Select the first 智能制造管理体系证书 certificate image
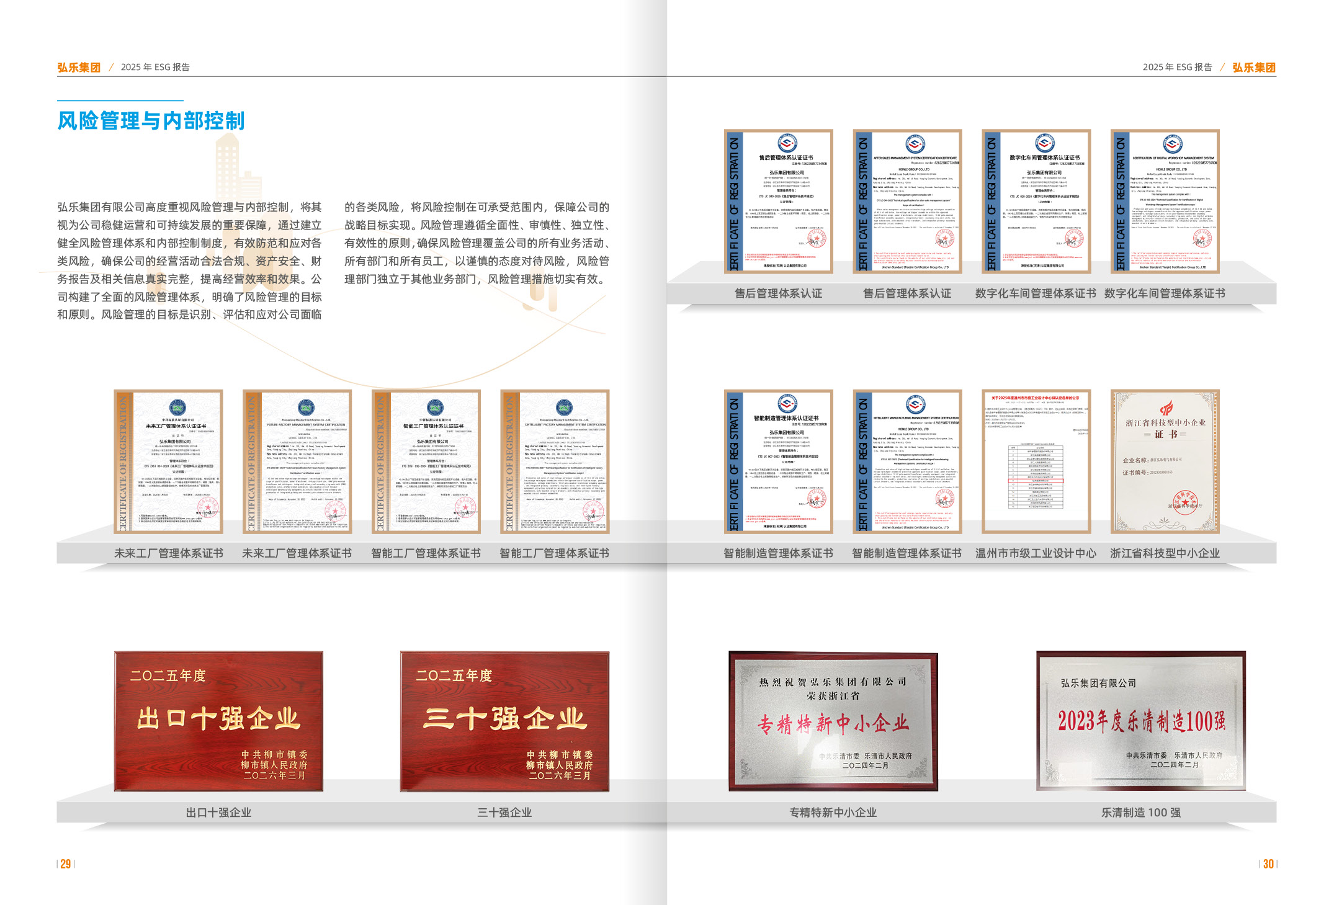1334x905 pixels. pos(778,461)
